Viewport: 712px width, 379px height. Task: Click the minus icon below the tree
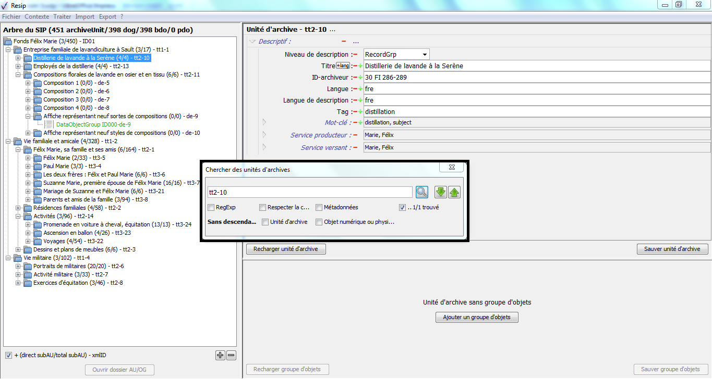[232, 356]
